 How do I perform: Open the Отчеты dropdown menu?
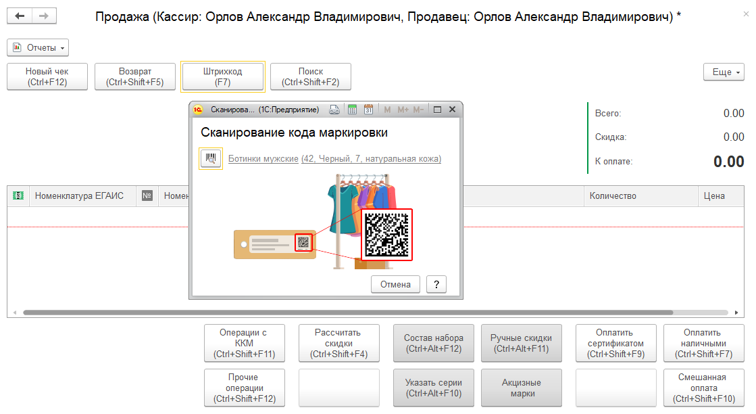[38, 48]
